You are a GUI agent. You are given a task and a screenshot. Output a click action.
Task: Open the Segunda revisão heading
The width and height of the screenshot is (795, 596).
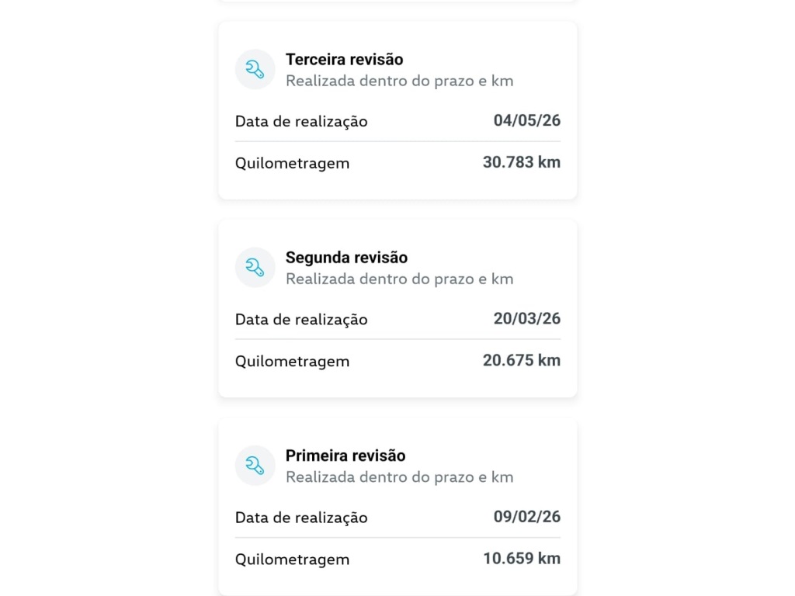[x=346, y=258]
